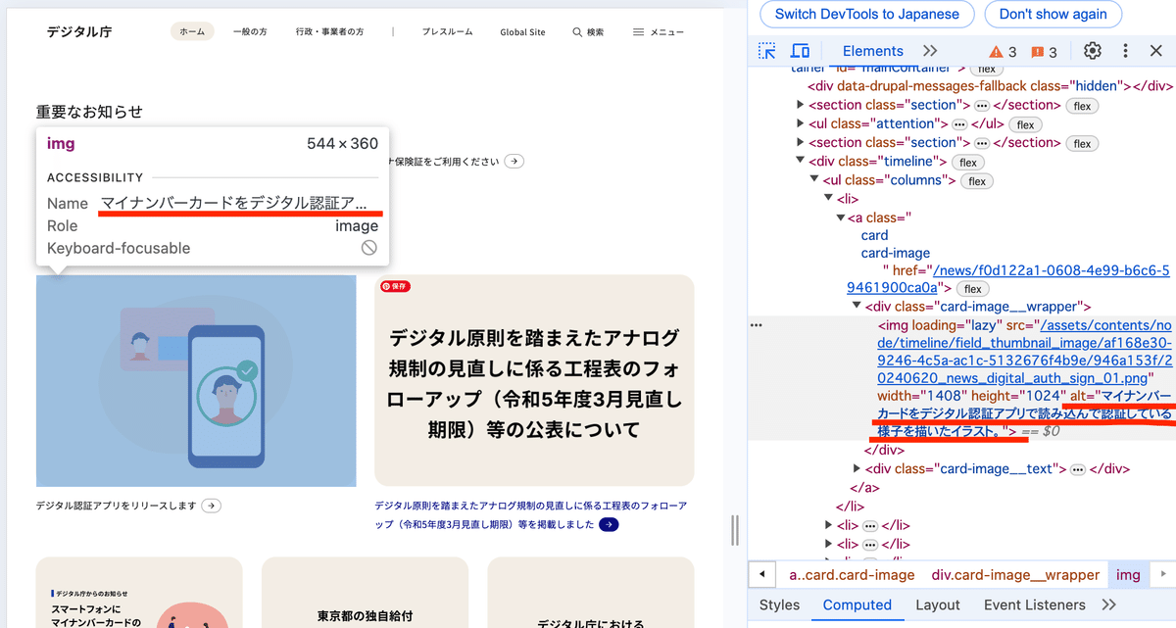
Task: Click the Don't show again button
Action: click(1053, 15)
